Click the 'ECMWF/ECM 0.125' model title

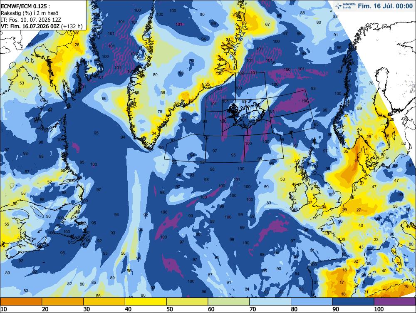pyautogui.click(x=25, y=6)
